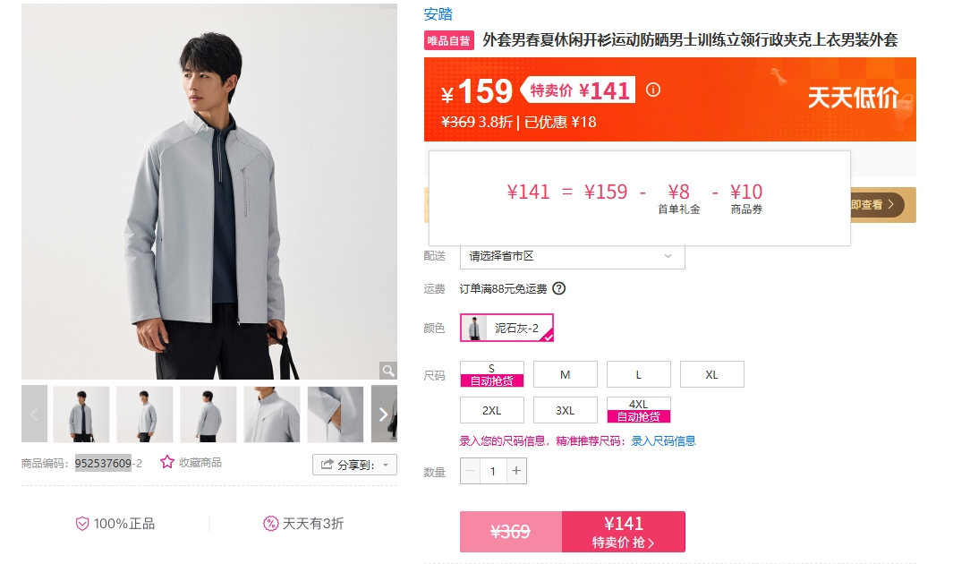Screen dimensions: 953x564
Task: Click the 录入尺码信息 link
Action: point(663,441)
